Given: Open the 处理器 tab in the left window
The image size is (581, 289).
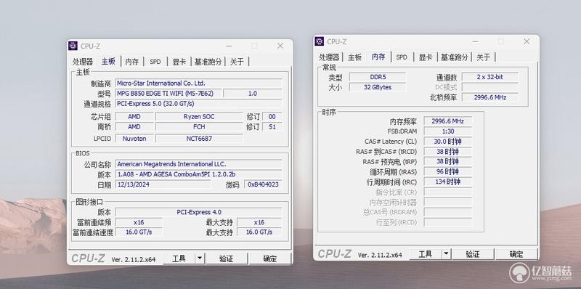Looking at the screenshot, I should pyautogui.click(x=83, y=62).
